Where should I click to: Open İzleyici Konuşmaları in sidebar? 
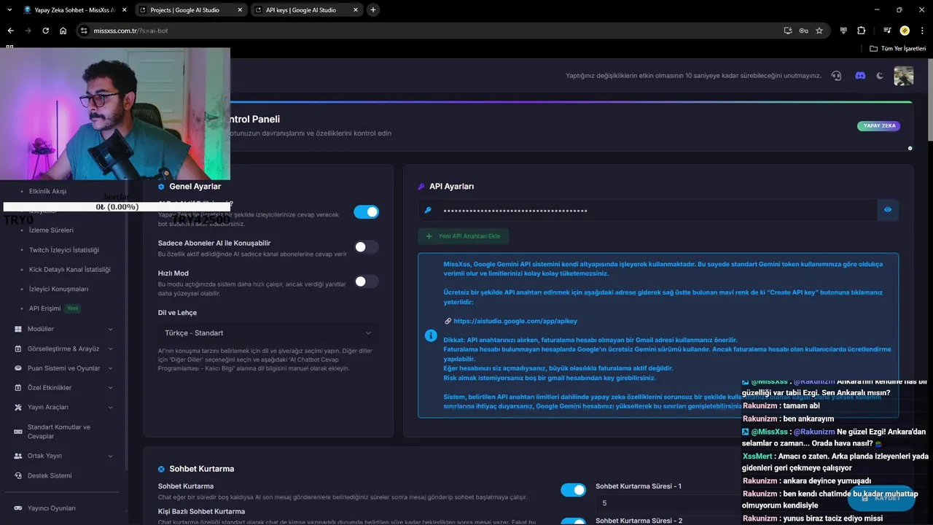point(60,289)
